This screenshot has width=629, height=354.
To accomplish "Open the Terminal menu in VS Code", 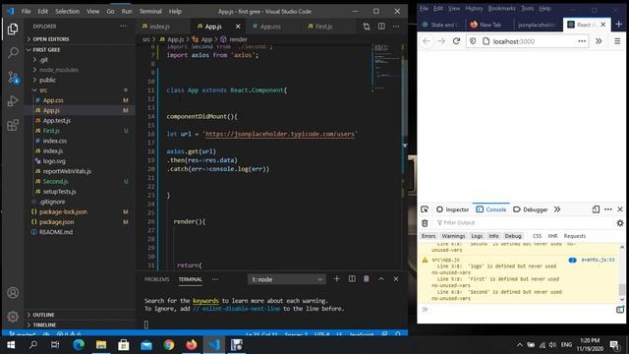I will (x=150, y=11).
